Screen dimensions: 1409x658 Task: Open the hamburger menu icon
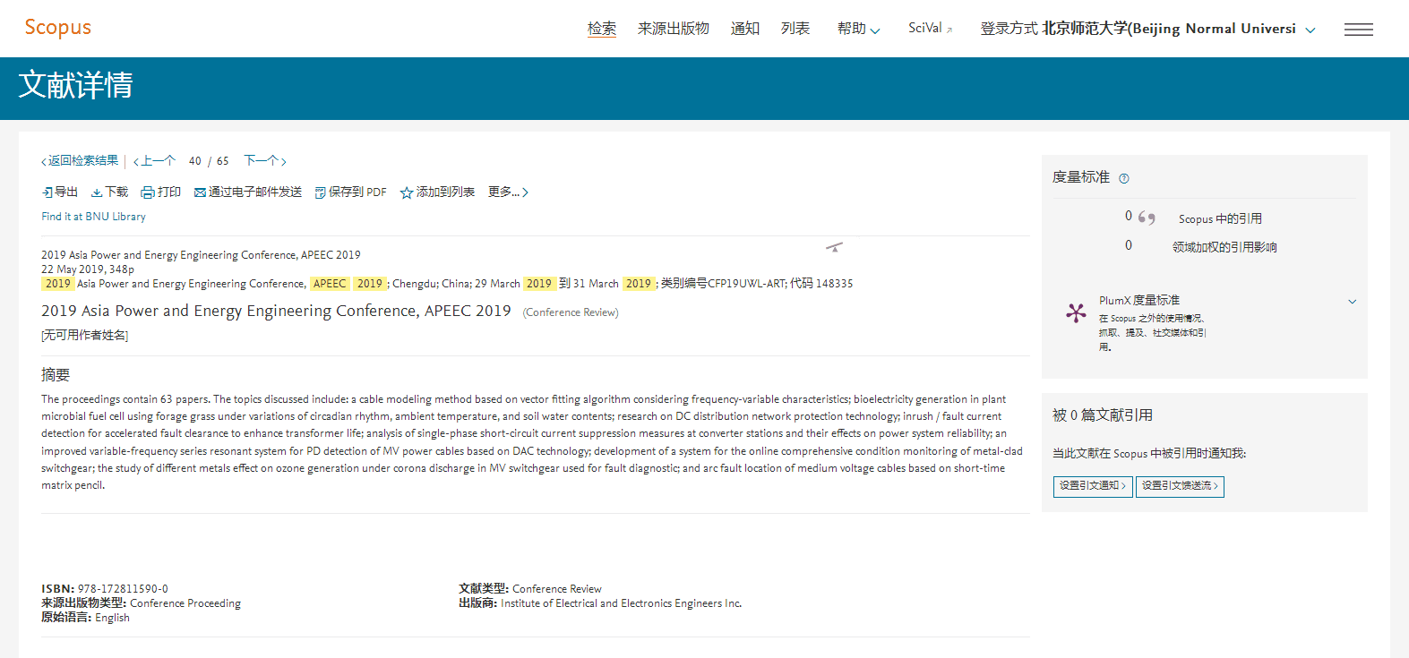click(1359, 30)
